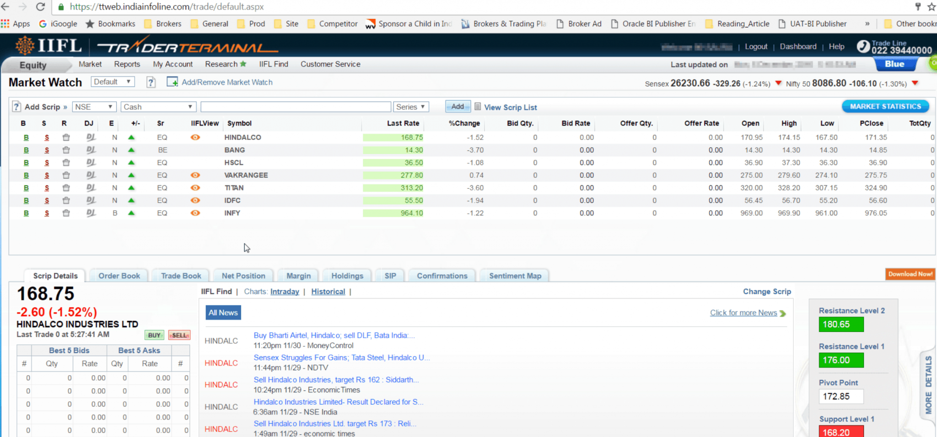Open Click for more News link
937x437 pixels.
[x=743, y=313]
